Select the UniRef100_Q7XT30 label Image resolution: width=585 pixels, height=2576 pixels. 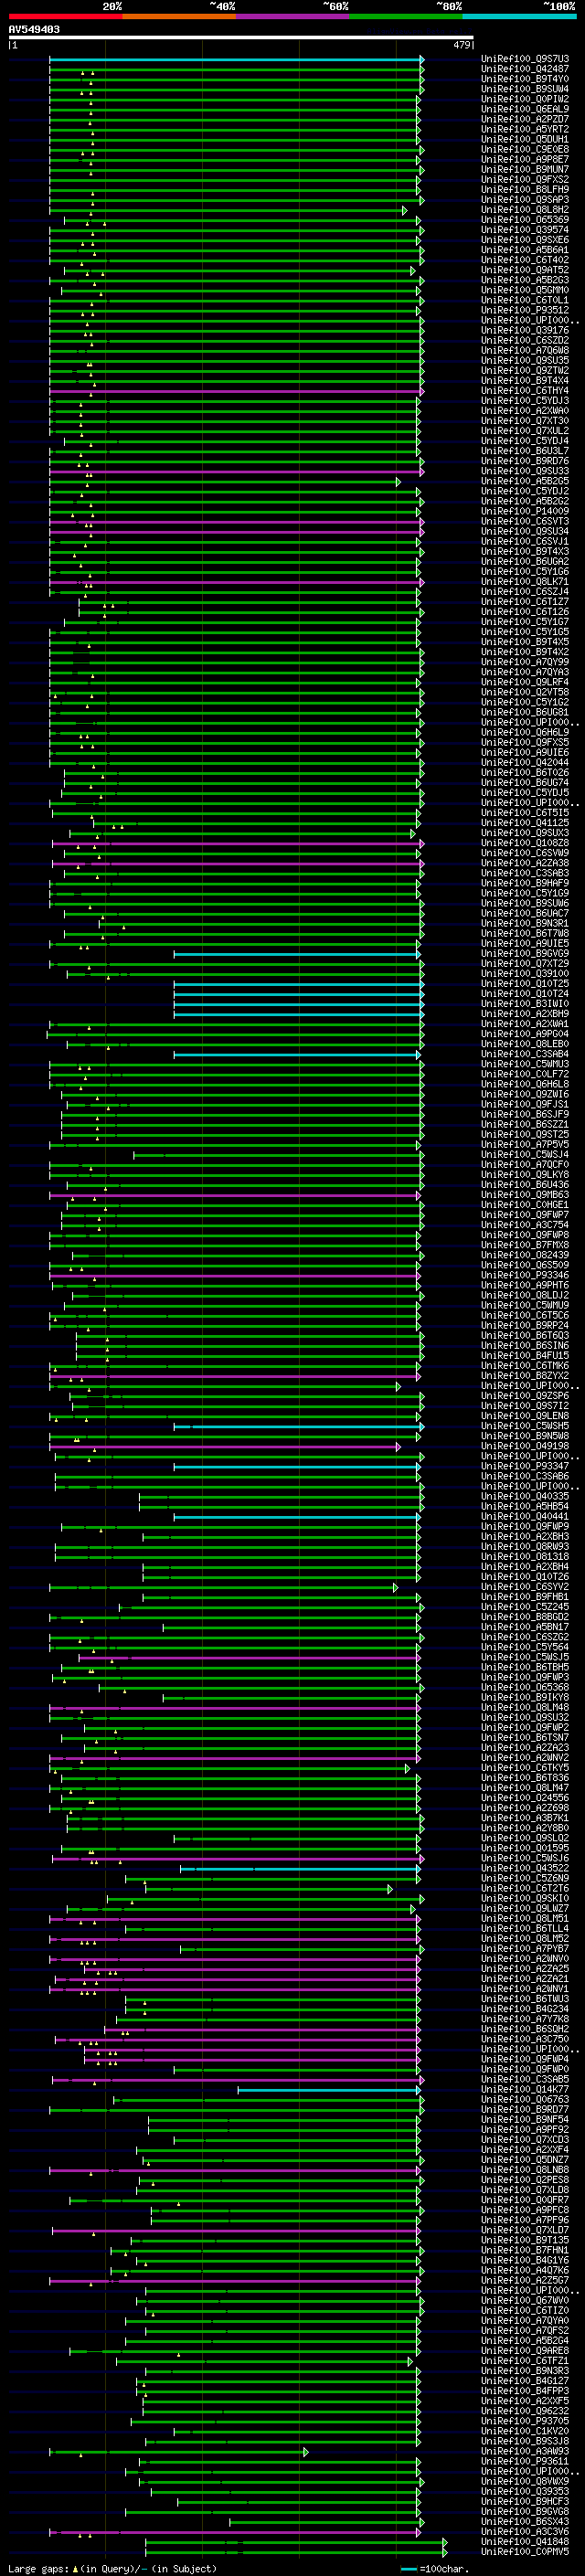[x=525, y=421]
